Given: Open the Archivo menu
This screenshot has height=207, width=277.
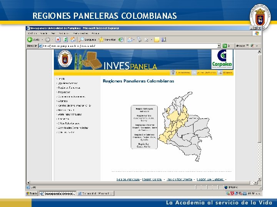Looking at the screenshot, I should tap(32, 33).
